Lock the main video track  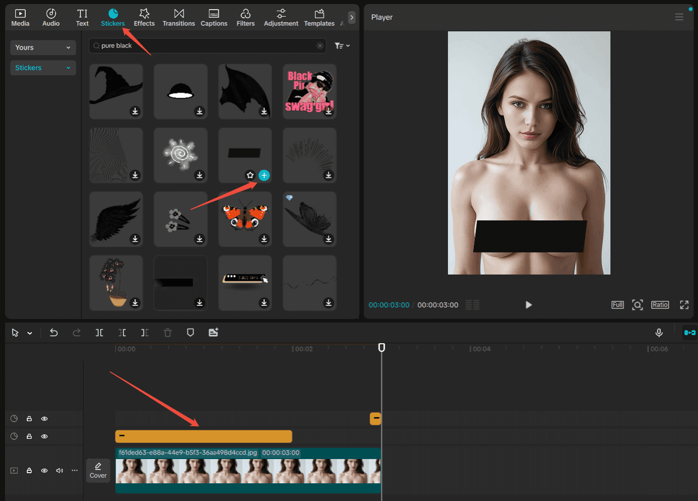point(29,471)
